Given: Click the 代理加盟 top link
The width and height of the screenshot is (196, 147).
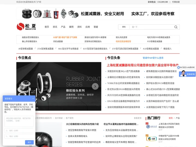Looking at the screenshot, I should point(176,2).
